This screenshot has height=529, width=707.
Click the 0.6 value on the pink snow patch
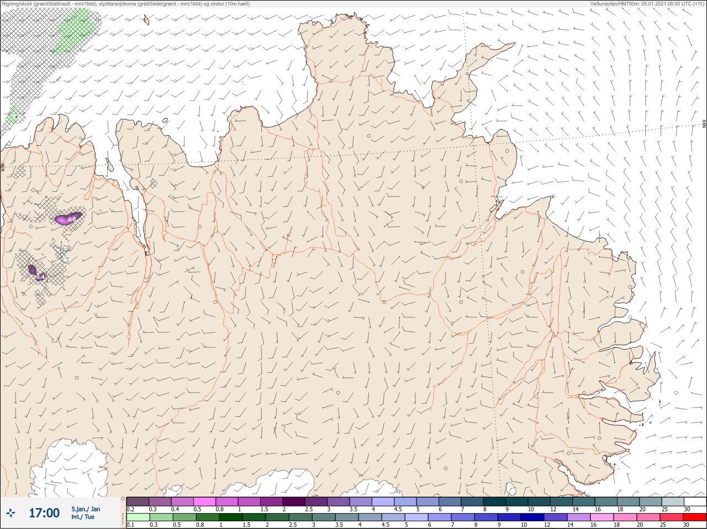click(71, 220)
